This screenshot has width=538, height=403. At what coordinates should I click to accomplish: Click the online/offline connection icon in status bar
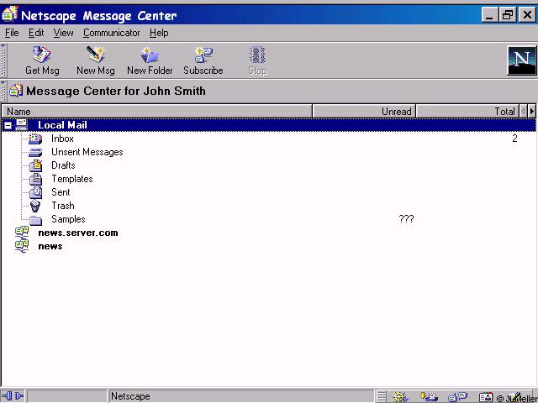click(13, 396)
